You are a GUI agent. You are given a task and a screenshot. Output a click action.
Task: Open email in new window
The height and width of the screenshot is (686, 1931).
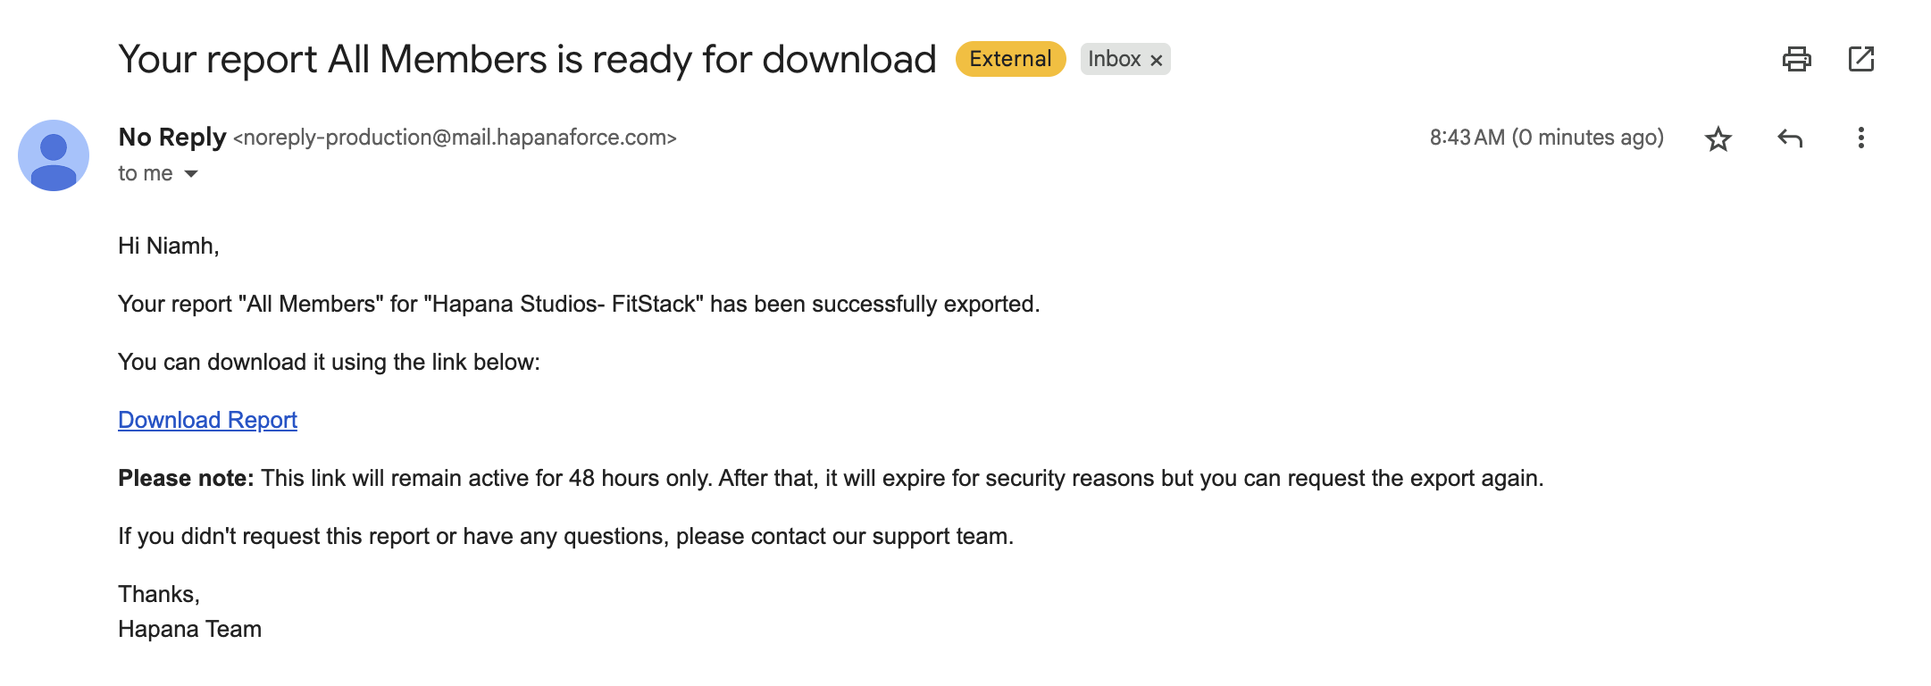click(x=1860, y=60)
